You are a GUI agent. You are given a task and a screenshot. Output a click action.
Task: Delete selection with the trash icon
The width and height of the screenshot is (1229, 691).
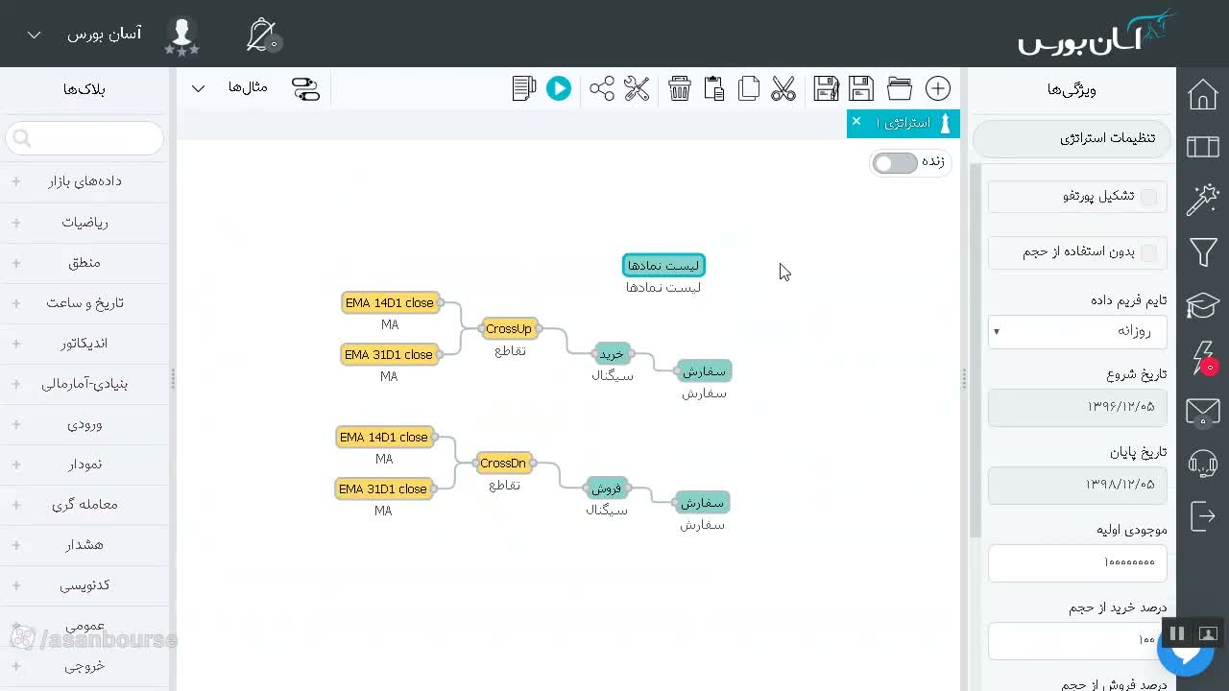coord(680,89)
